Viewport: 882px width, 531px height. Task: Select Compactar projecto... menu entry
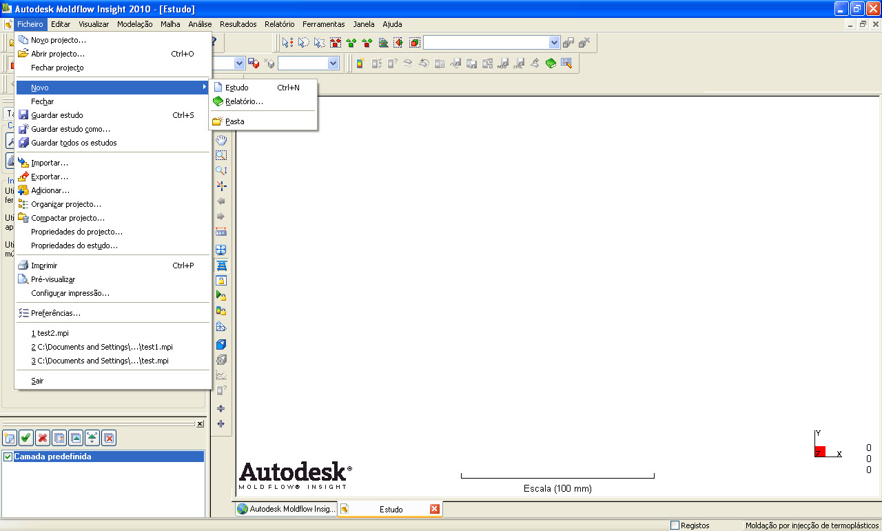[x=113, y=218]
